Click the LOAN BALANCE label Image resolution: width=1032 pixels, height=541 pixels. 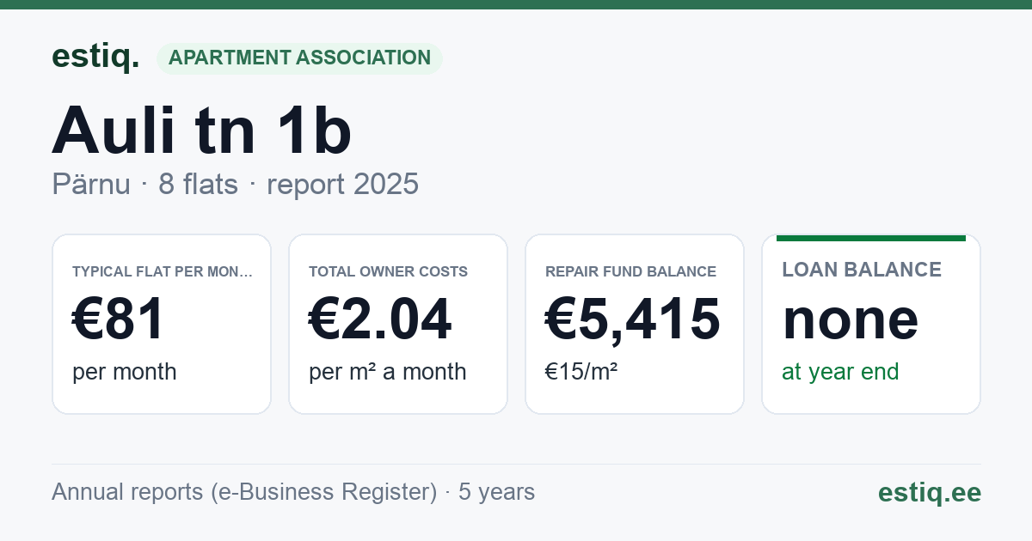click(x=862, y=270)
